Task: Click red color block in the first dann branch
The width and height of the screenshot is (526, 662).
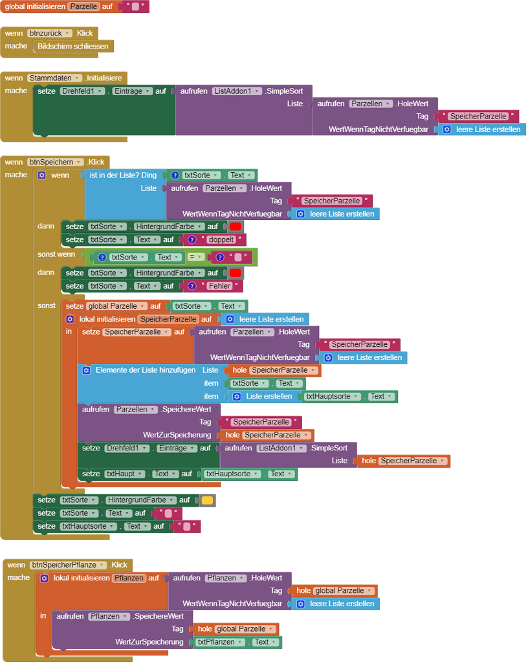Action: click(x=236, y=226)
